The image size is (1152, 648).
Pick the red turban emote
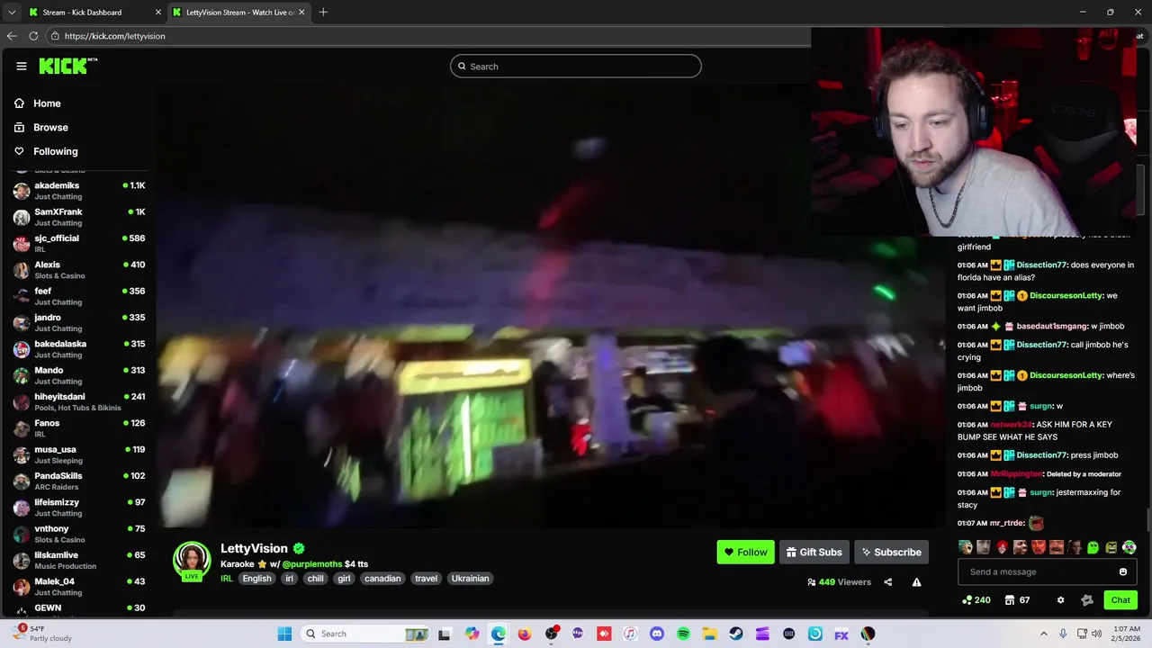1002,547
